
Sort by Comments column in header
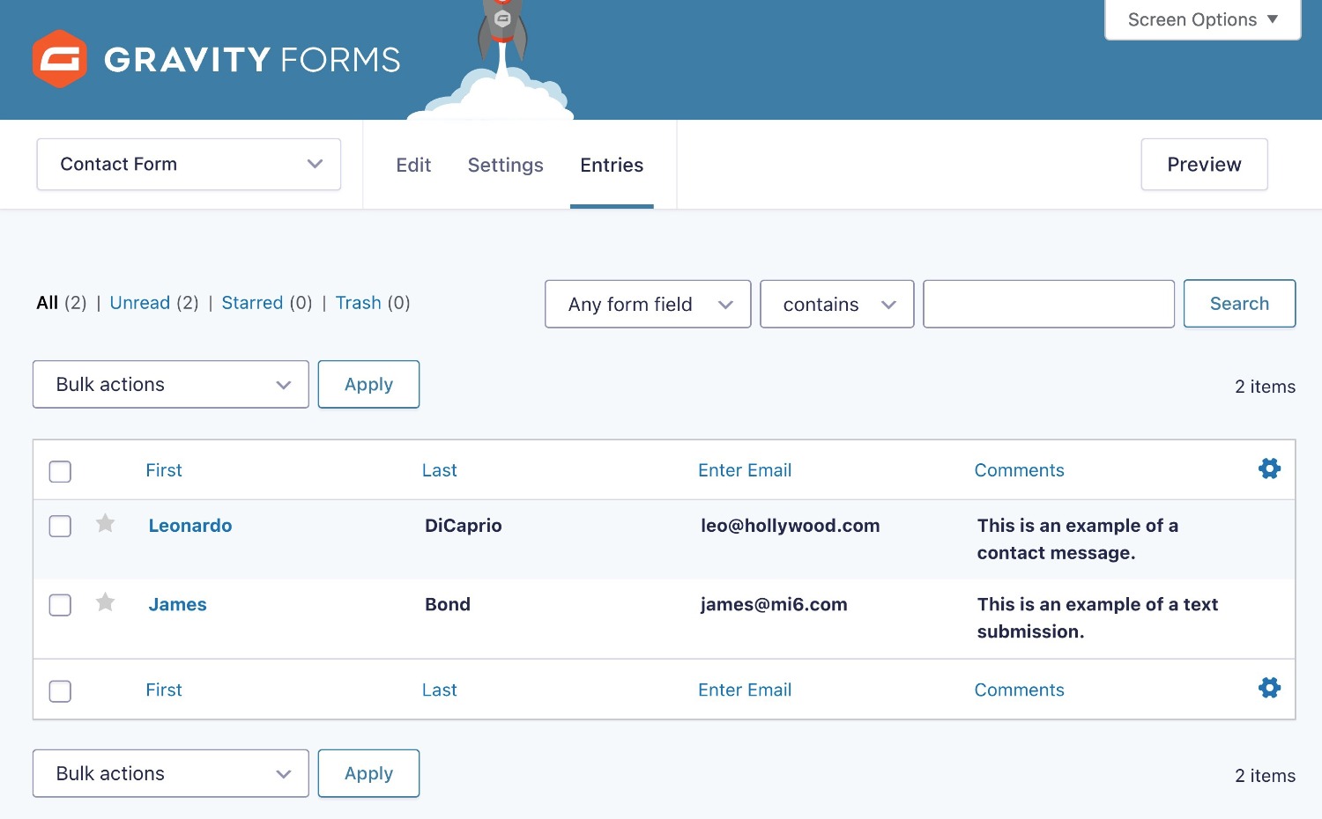[x=1019, y=470]
